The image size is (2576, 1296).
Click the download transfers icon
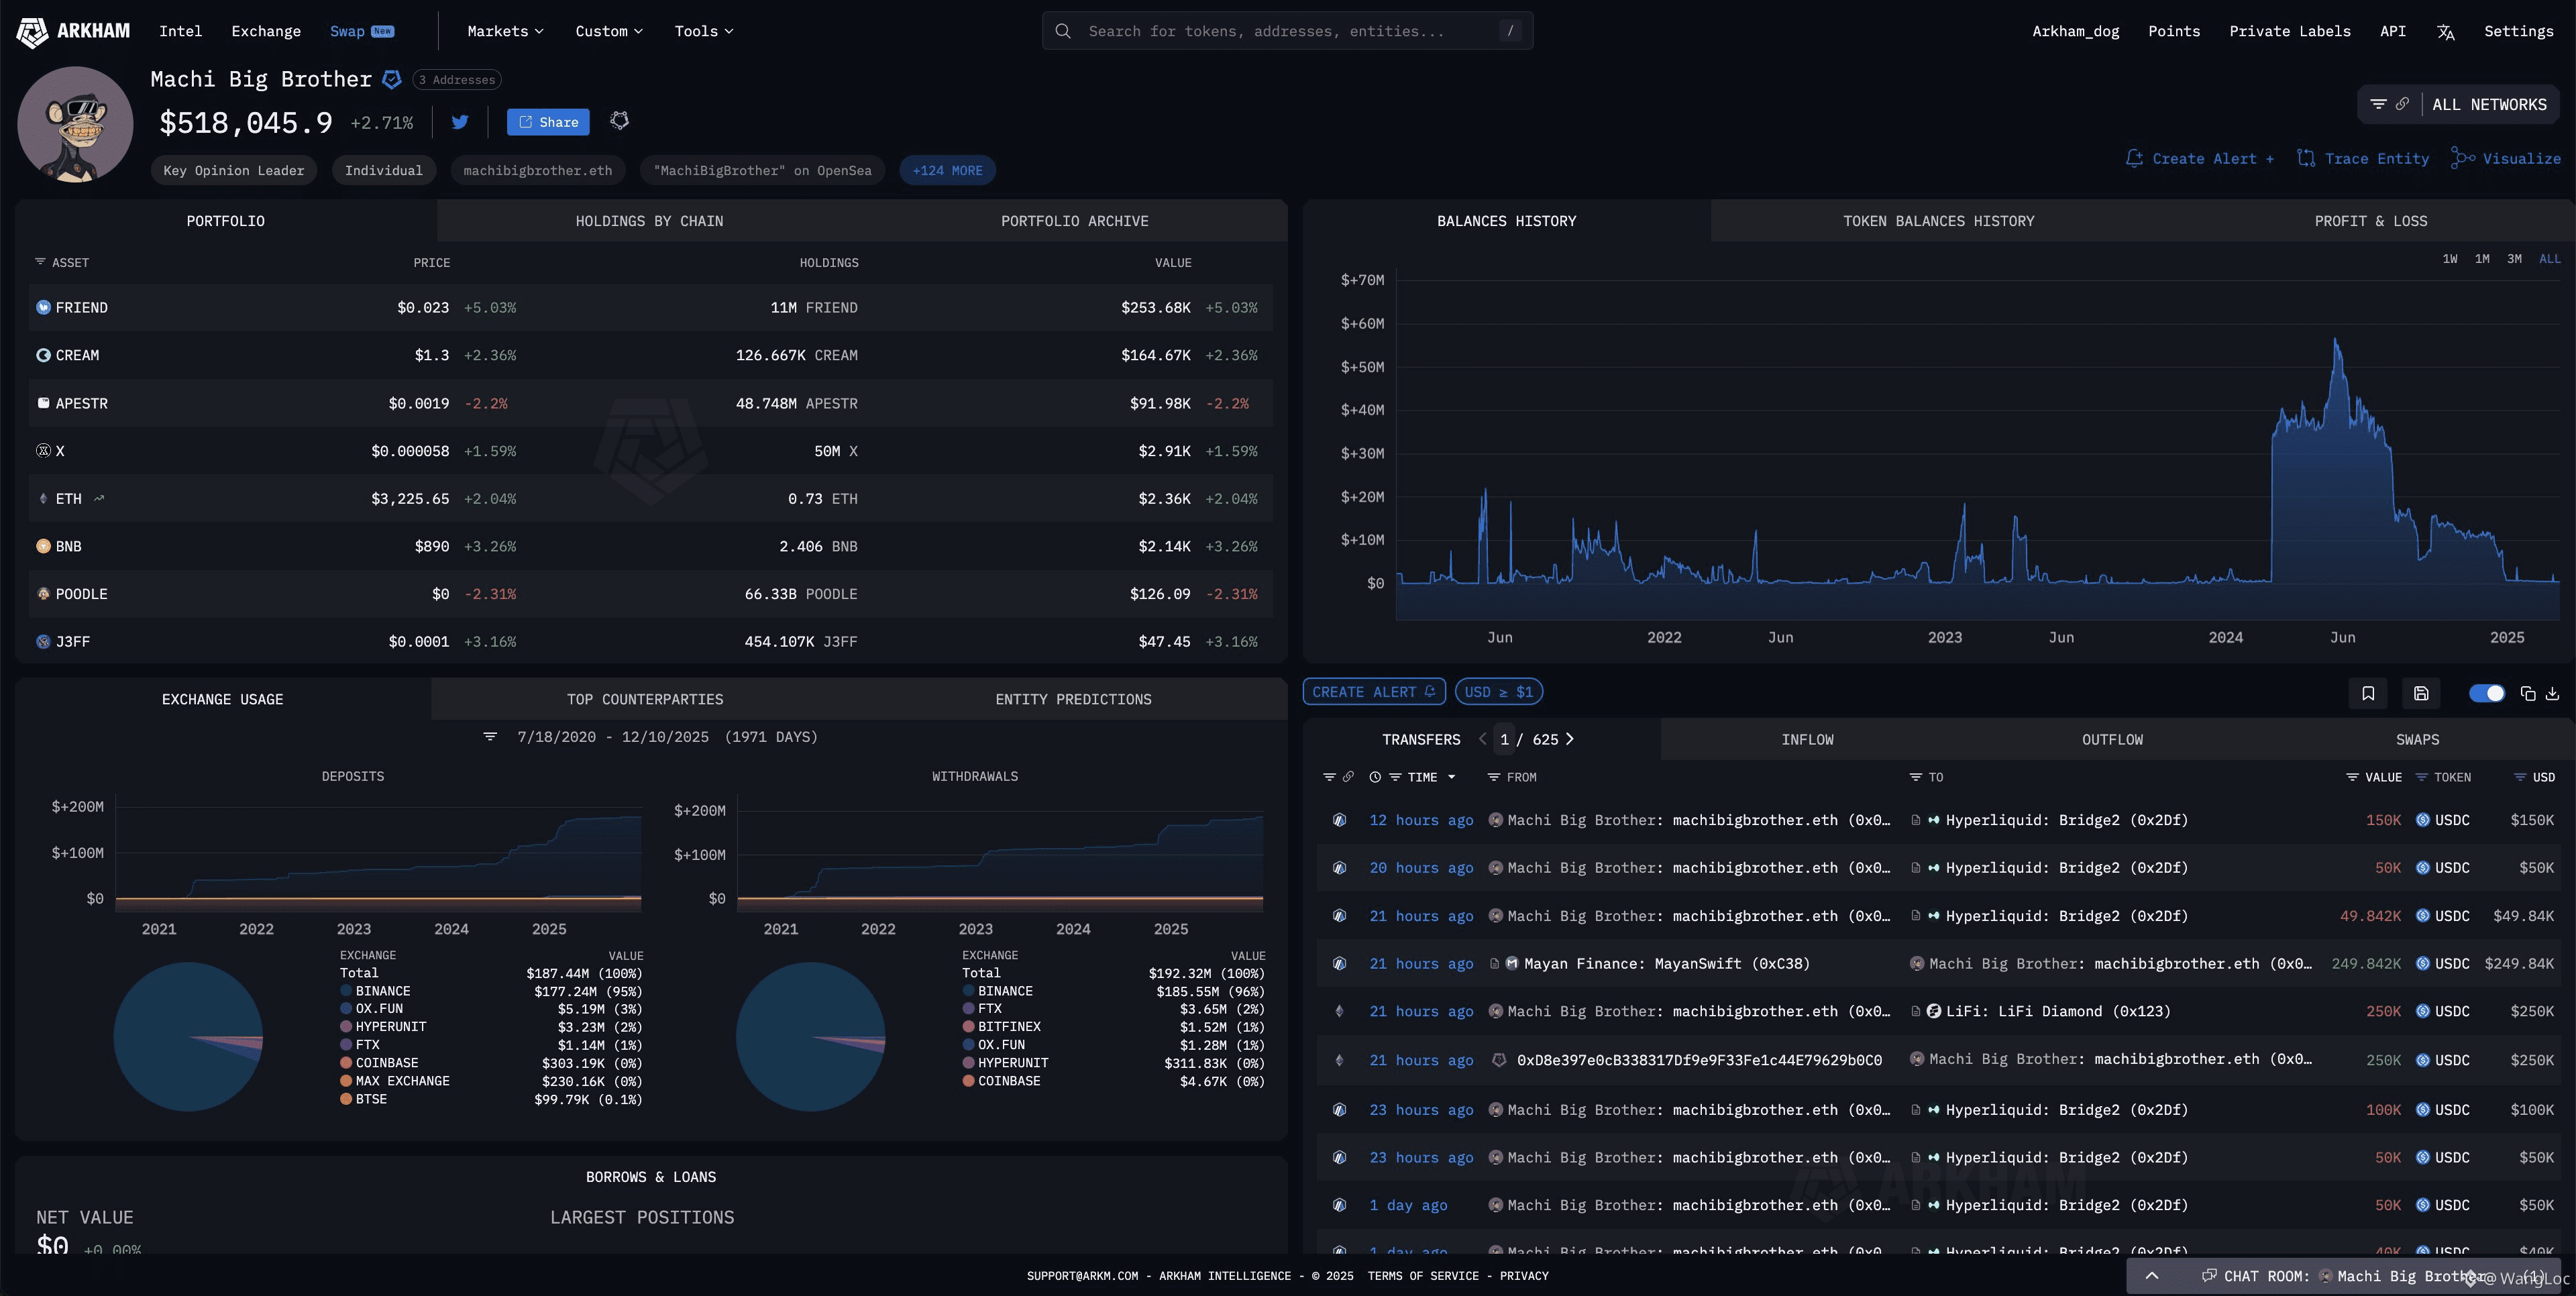[x=2552, y=693]
